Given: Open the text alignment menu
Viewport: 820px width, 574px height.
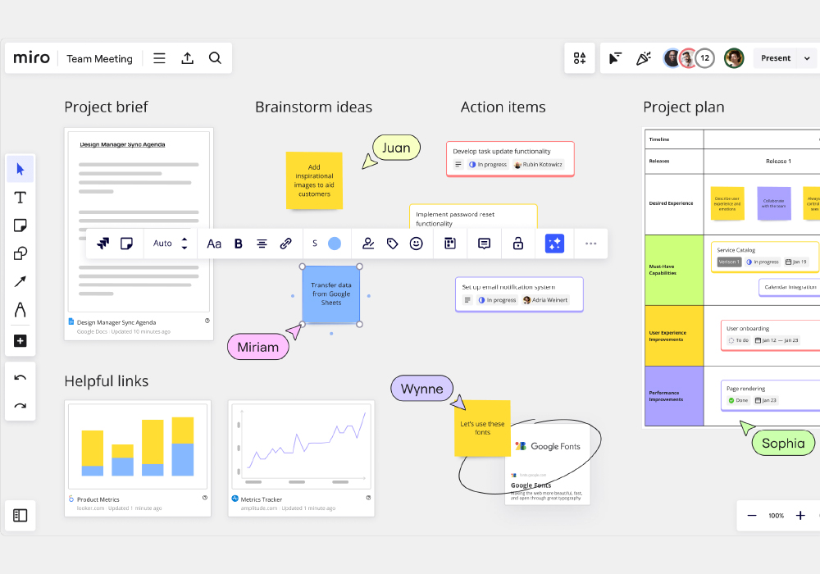Looking at the screenshot, I should [x=262, y=244].
